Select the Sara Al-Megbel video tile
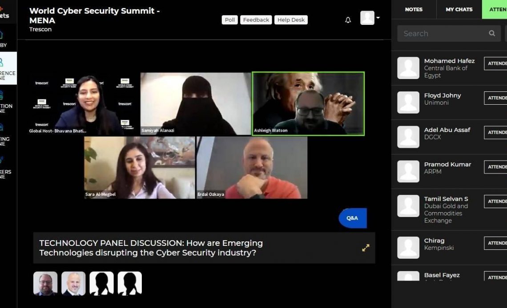The image size is (507, 308). pos(140,167)
